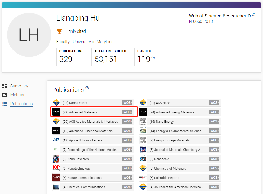The image size is (263, 194).
Task: Click the Metrics bar chart icon
Action: 4,95
